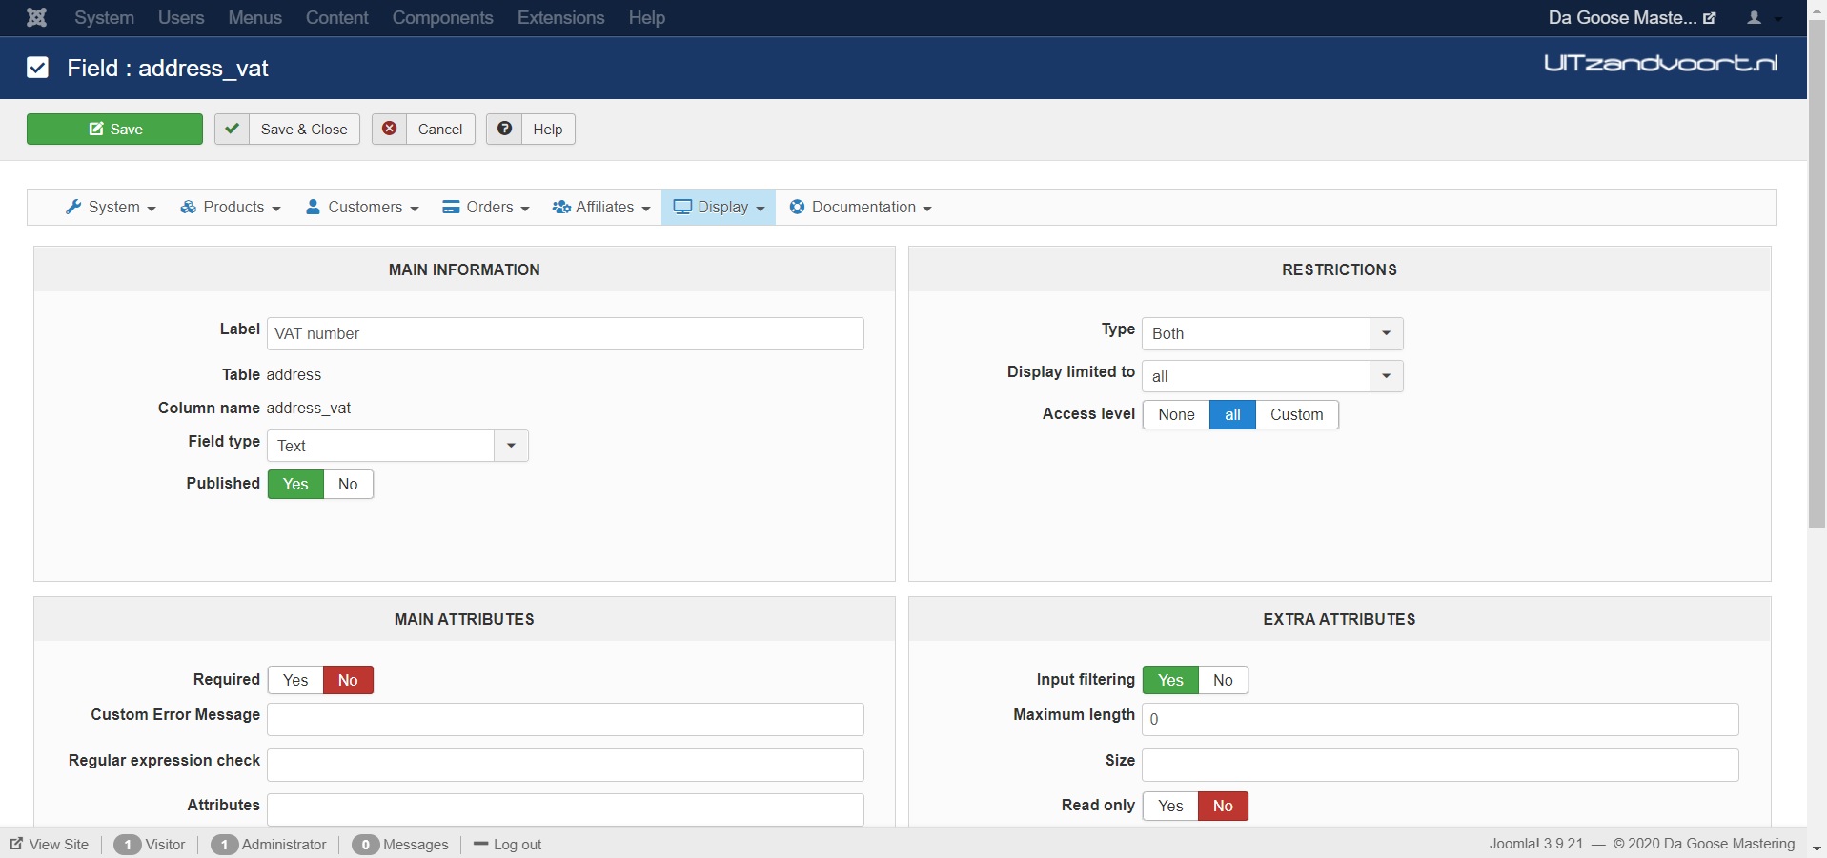The width and height of the screenshot is (1827, 858).
Task: Click the question mark help icon
Action: coord(504,129)
